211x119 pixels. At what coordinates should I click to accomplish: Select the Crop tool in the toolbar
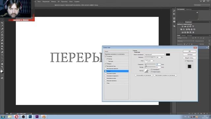click(2, 23)
